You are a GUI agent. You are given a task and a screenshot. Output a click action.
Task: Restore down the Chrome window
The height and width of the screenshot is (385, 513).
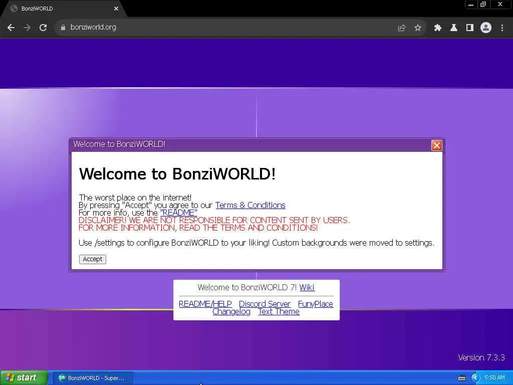click(x=483, y=5)
